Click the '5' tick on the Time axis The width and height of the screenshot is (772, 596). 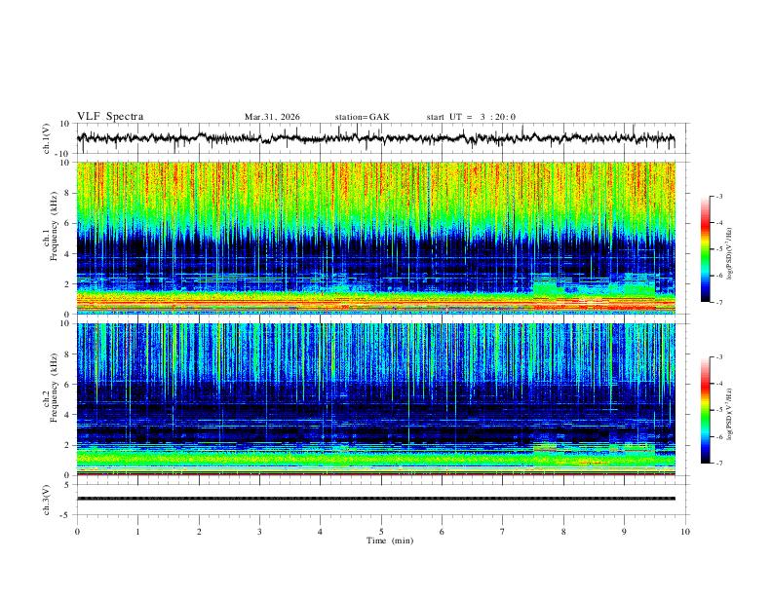pyautogui.click(x=381, y=532)
